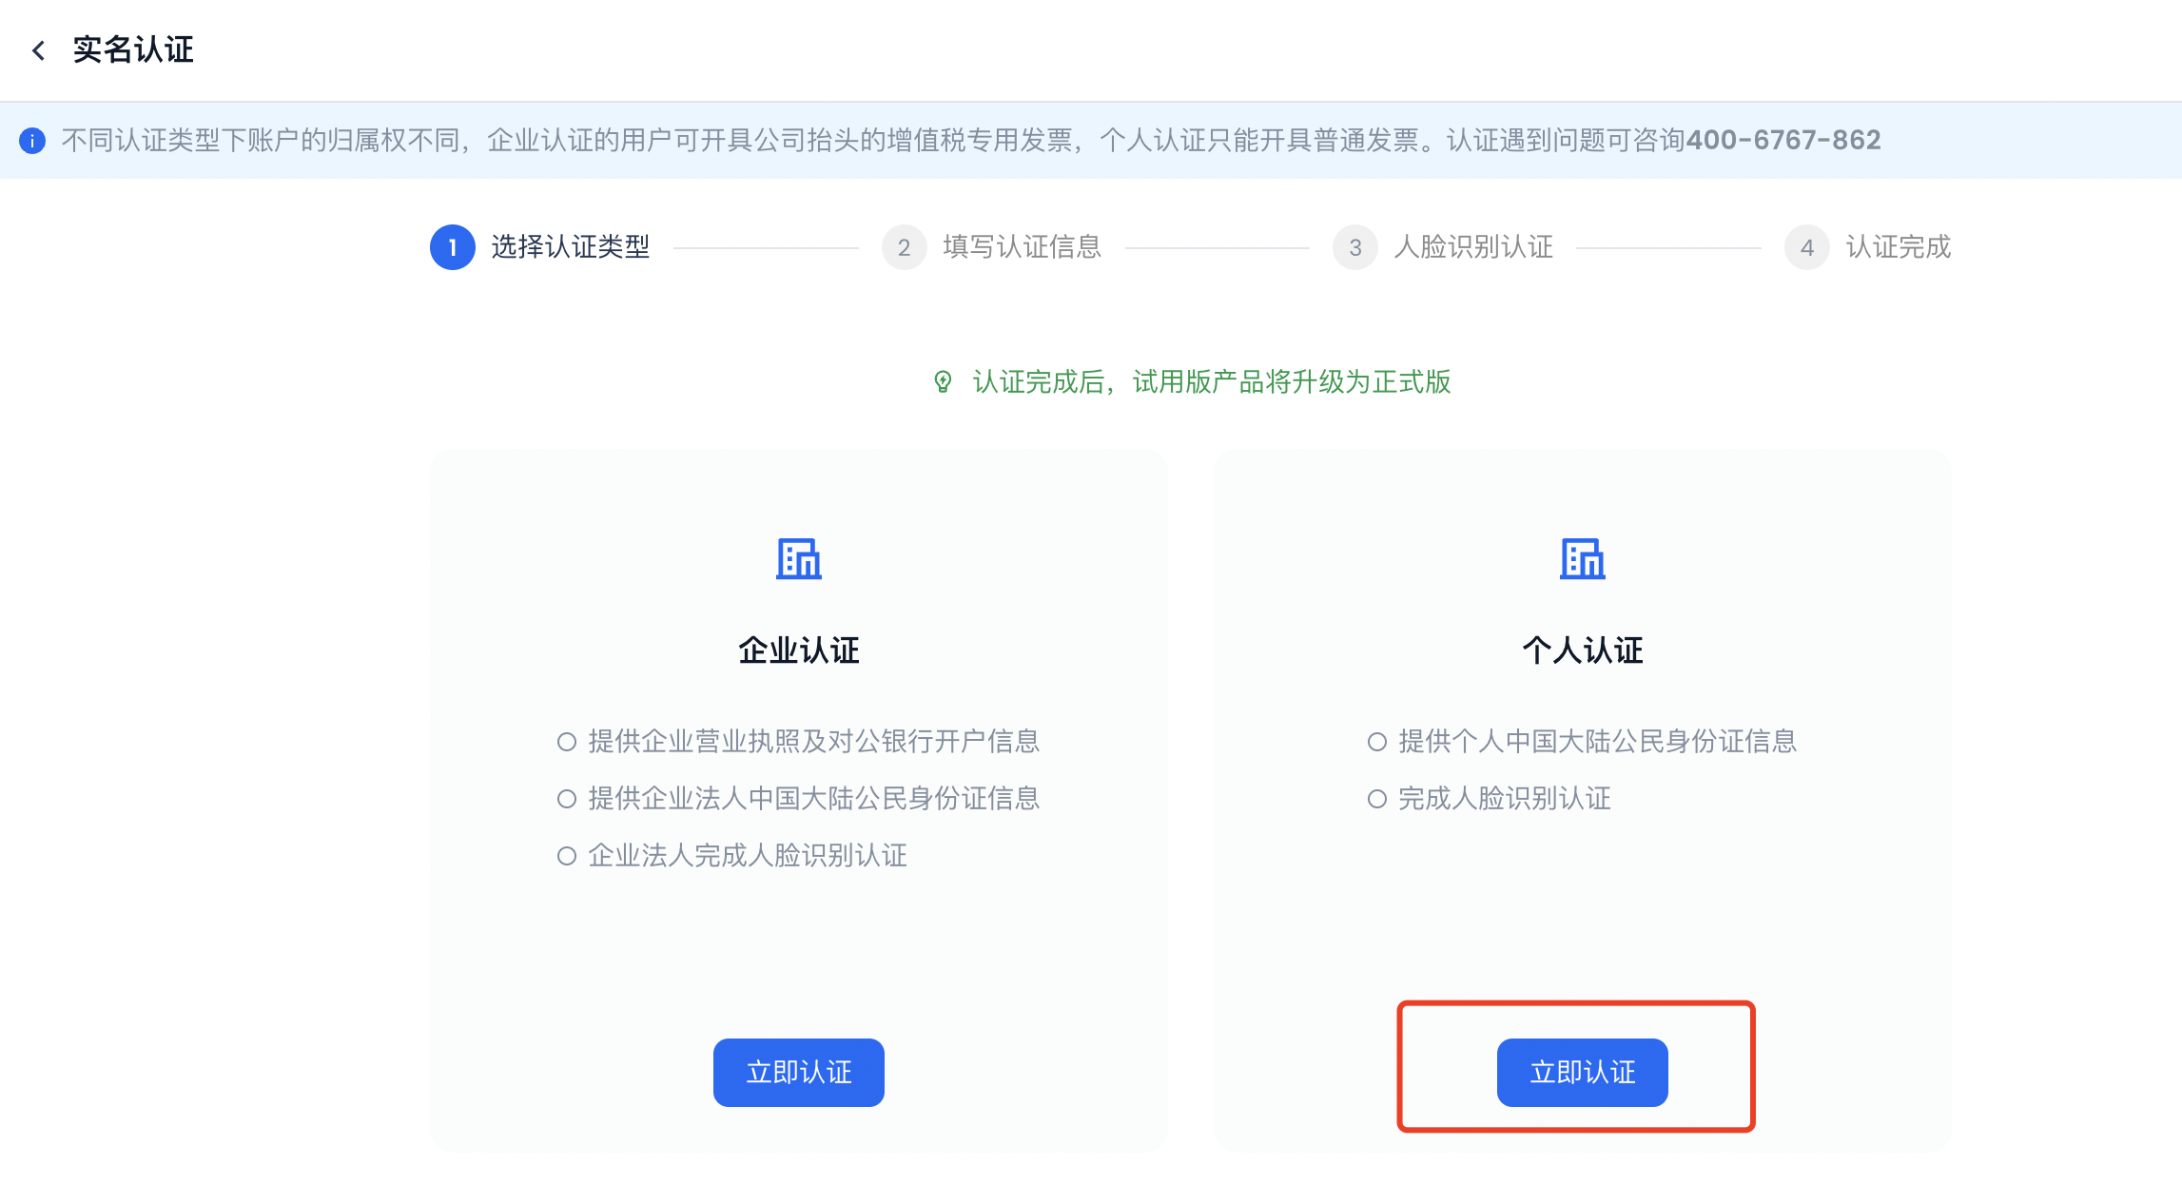The width and height of the screenshot is (2182, 1204).
Task: Click step 4 circle 认证完成
Action: tap(1806, 247)
